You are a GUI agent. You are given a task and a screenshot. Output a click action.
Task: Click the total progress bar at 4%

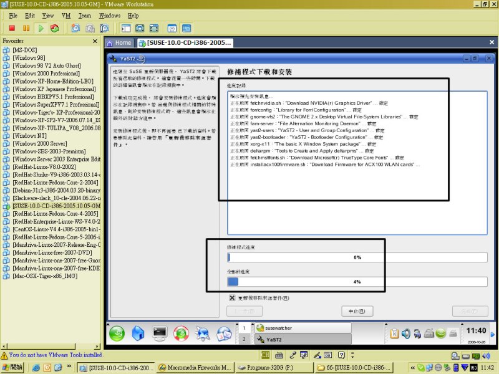click(357, 282)
